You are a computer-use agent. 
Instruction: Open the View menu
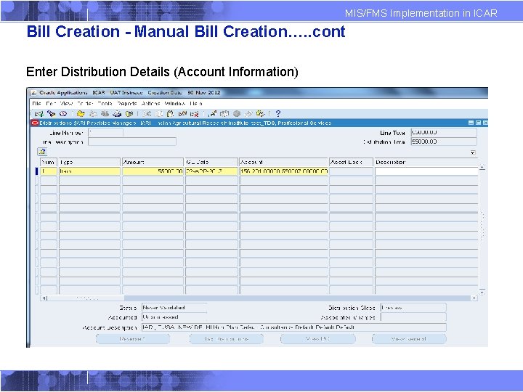66,103
